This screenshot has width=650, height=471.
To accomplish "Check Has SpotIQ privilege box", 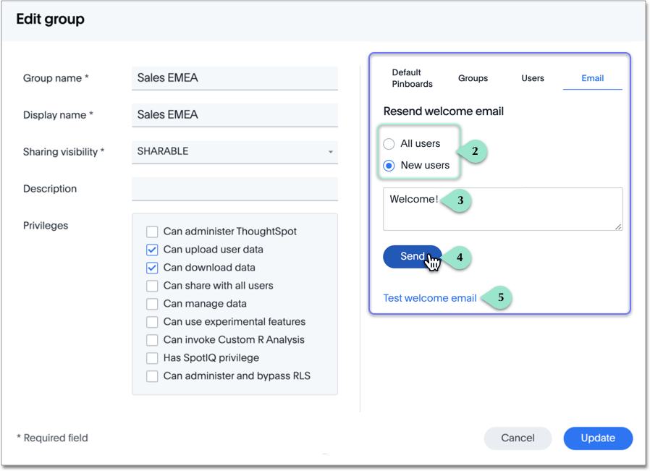I will (152, 358).
